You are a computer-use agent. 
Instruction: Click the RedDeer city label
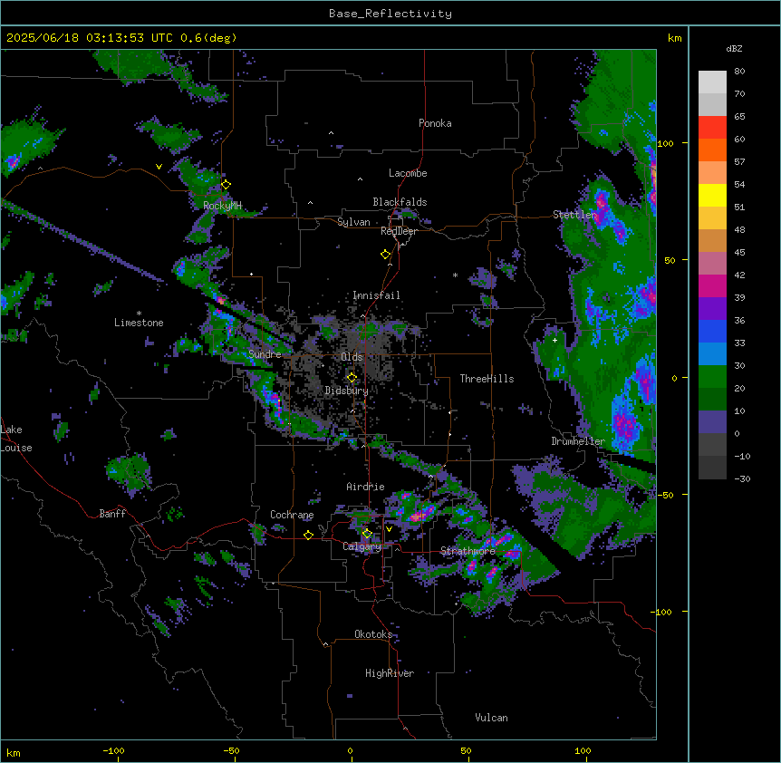pyautogui.click(x=399, y=231)
